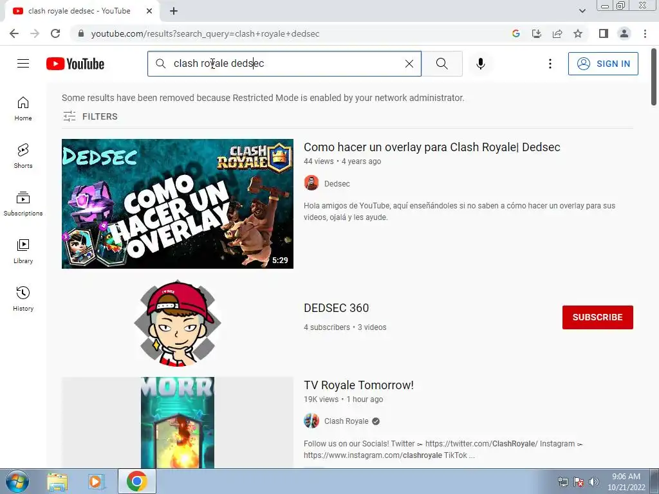Open Library in the sidebar

tap(23, 252)
